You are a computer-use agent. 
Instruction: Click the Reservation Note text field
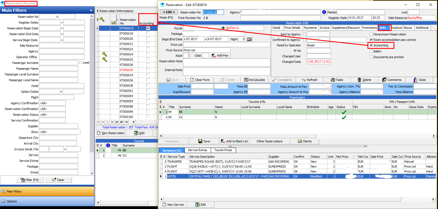pos(226,62)
